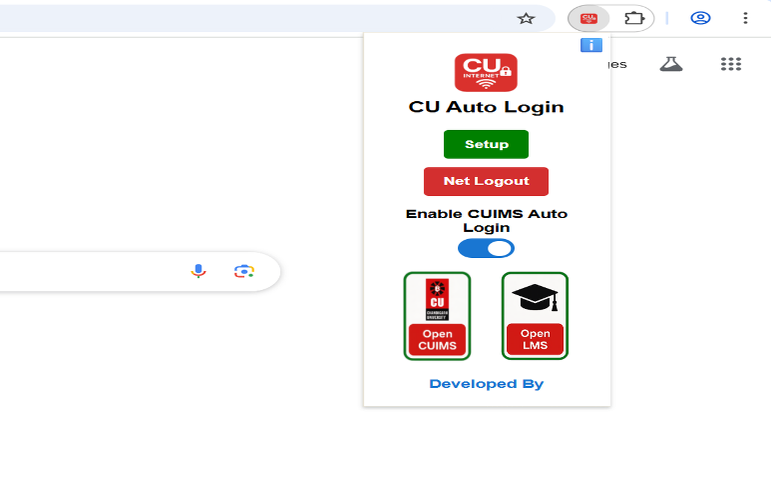Click the Developed By link

click(486, 383)
